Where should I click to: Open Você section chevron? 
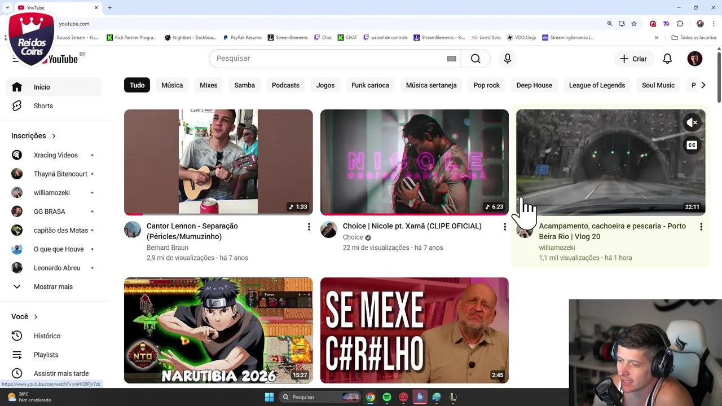pos(36,317)
